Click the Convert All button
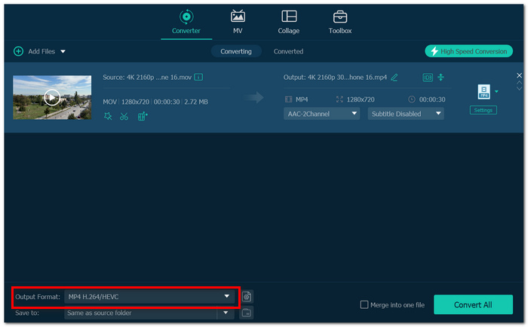Viewport: 528px width, 327px height. click(x=473, y=305)
